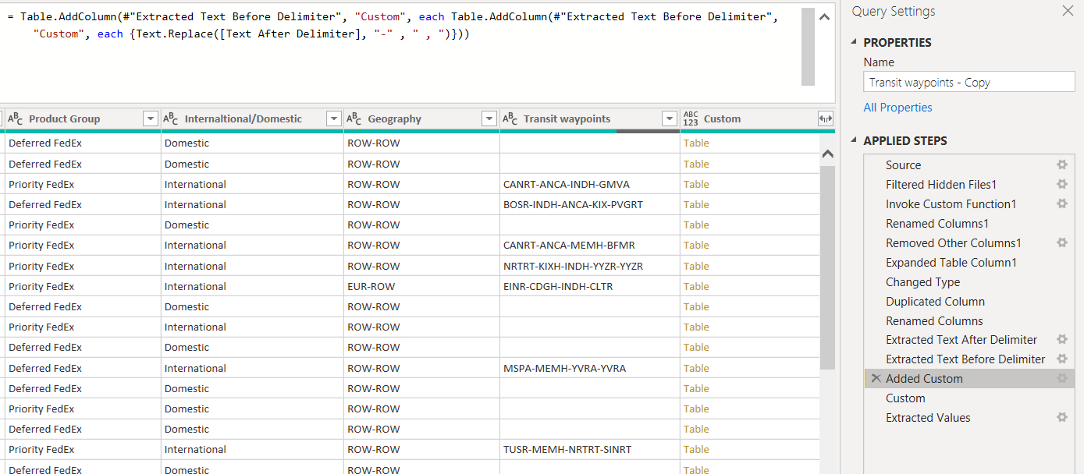The image size is (1084, 474).
Task: Close the Query Settings pane
Action: click(x=1068, y=11)
